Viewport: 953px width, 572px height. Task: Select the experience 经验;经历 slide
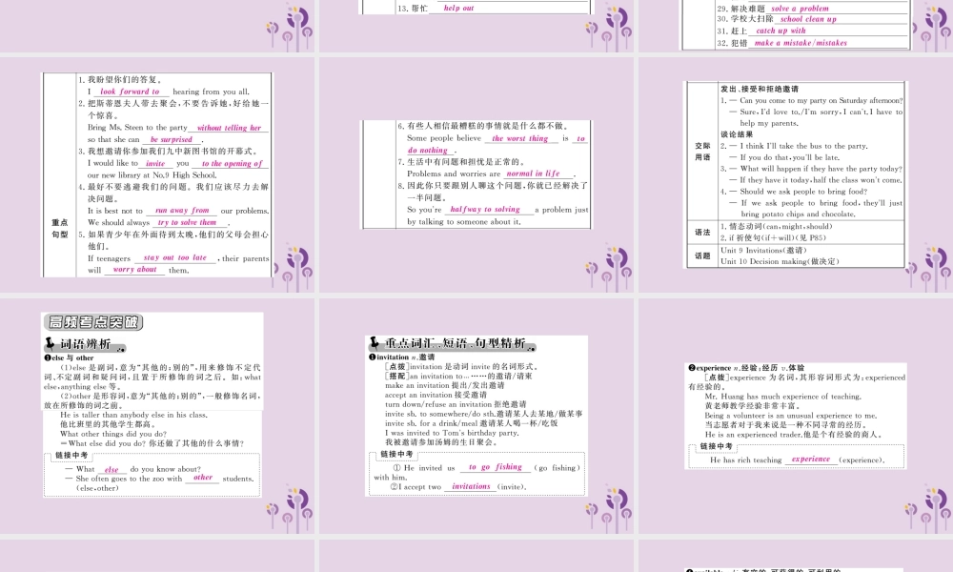coord(796,416)
